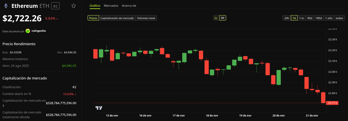This screenshot has width=348, height=121.
Task: Click the #2 rank badge
Action: (55, 6)
